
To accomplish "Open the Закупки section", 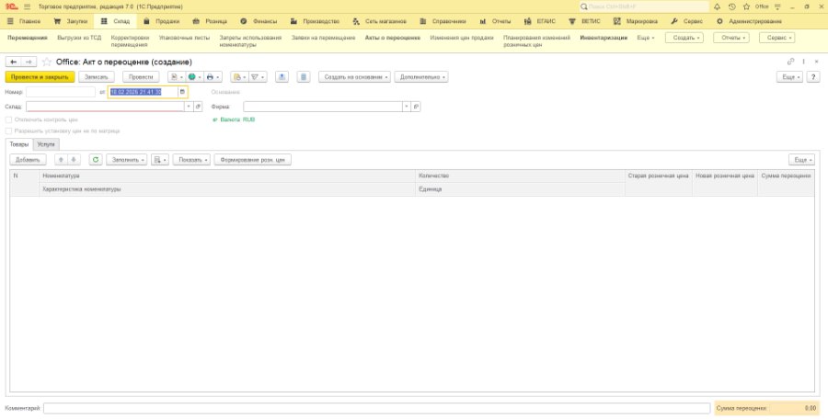I will point(71,21).
